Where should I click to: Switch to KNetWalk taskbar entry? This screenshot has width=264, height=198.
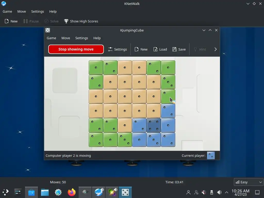pyautogui.click(x=98, y=192)
